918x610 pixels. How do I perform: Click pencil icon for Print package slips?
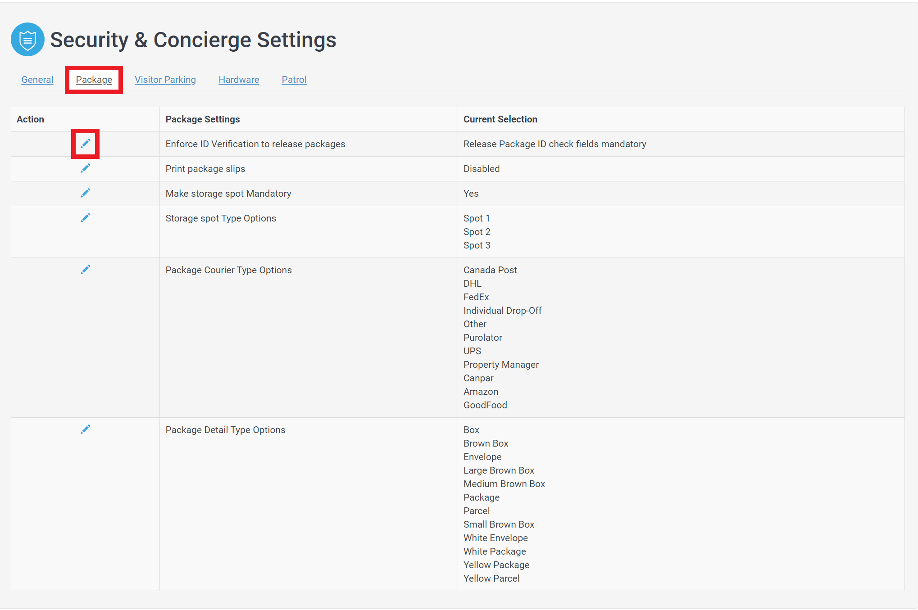coord(85,168)
